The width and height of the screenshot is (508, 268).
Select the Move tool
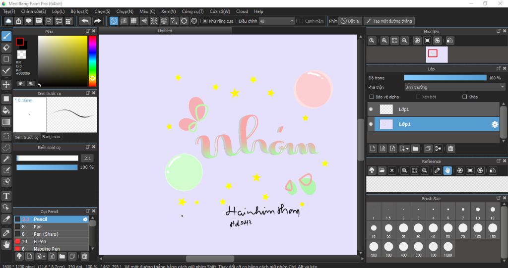pyautogui.click(x=6, y=85)
